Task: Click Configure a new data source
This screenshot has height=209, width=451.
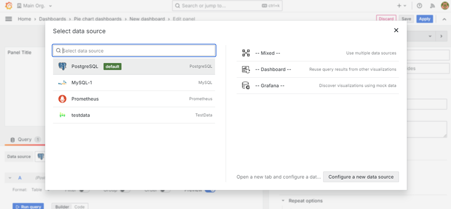Action: [361, 177]
